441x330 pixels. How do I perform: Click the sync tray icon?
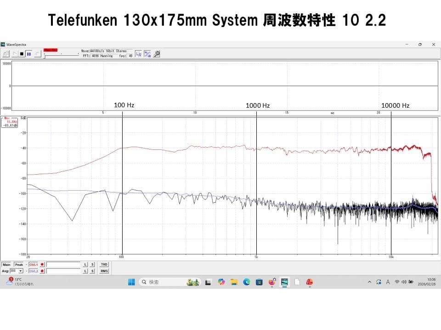pyautogui.click(x=379, y=282)
